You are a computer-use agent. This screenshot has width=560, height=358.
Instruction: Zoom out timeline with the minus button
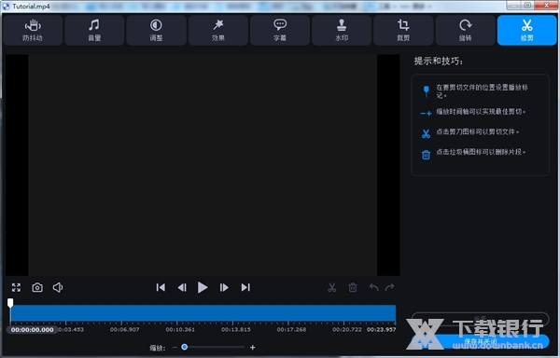[175, 348]
